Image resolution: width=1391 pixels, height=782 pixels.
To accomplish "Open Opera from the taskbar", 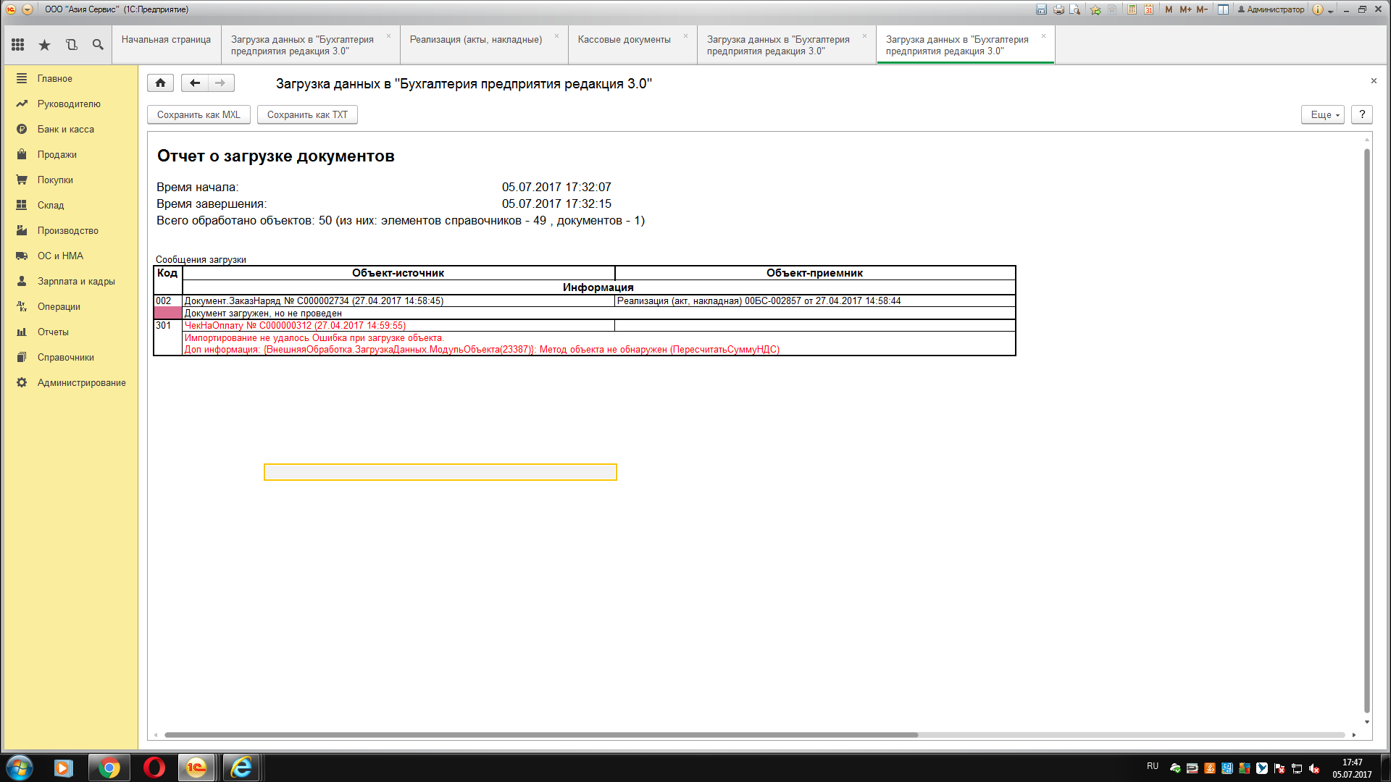I will 154,768.
